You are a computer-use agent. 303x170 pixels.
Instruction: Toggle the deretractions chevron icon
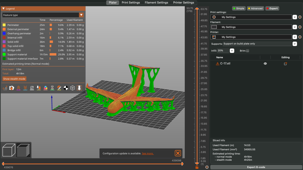point(25,88)
